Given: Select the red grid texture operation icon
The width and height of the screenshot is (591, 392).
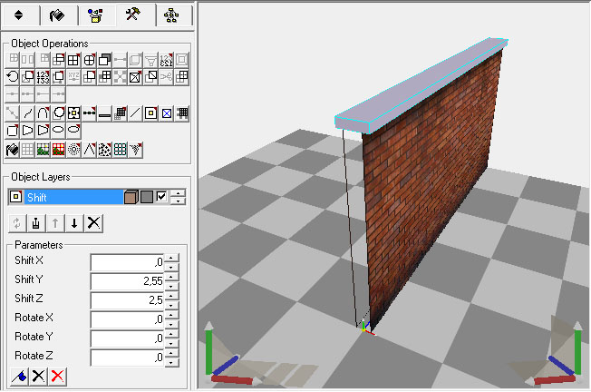Looking at the screenshot, I should [59, 149].
